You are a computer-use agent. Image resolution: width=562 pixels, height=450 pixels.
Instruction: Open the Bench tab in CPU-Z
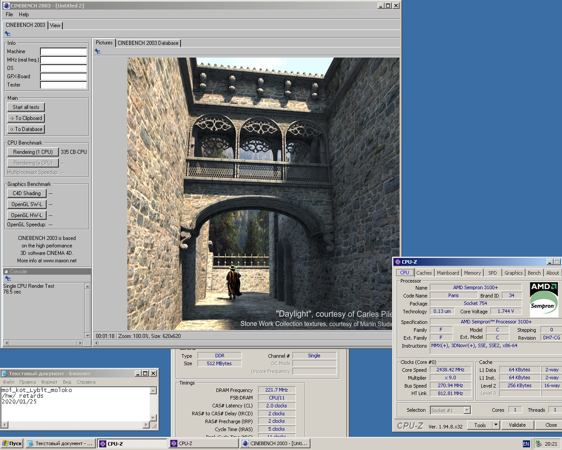pos(534,273)
